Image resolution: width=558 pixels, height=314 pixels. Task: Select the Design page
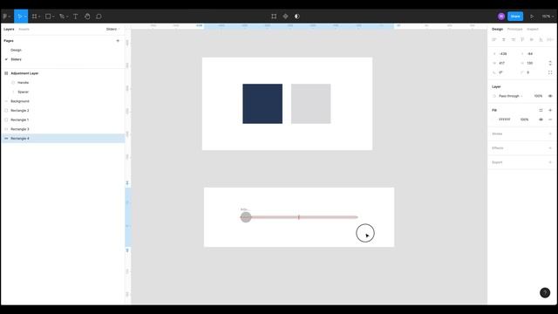[x=16, y=51]
